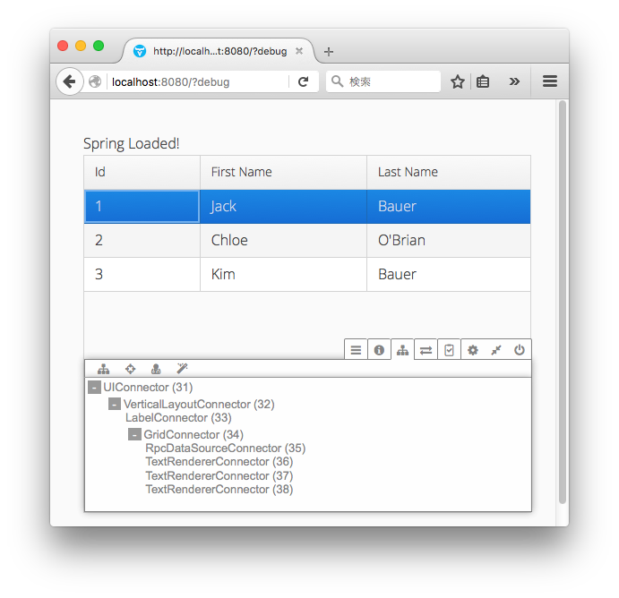Open debug window settings gear
This screenshot has width=619, height=598.
click(x=473, y=350)
